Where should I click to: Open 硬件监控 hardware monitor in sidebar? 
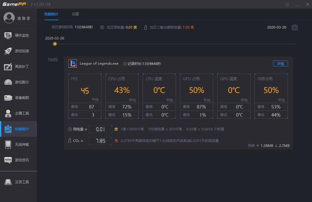19,36
